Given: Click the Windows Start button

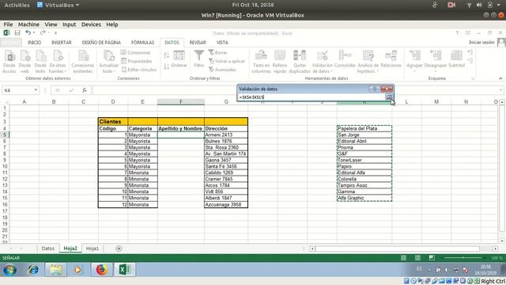Looking at the screenshot, I should (10, 269).
